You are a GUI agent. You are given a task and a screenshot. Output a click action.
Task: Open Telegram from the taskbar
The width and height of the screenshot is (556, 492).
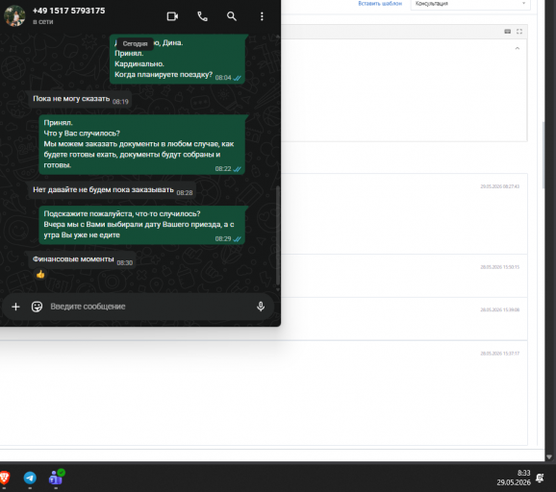[30, 478]
